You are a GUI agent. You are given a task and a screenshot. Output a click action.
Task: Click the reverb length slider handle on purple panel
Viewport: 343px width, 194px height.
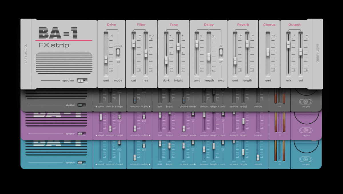click(x=243, y=121)
